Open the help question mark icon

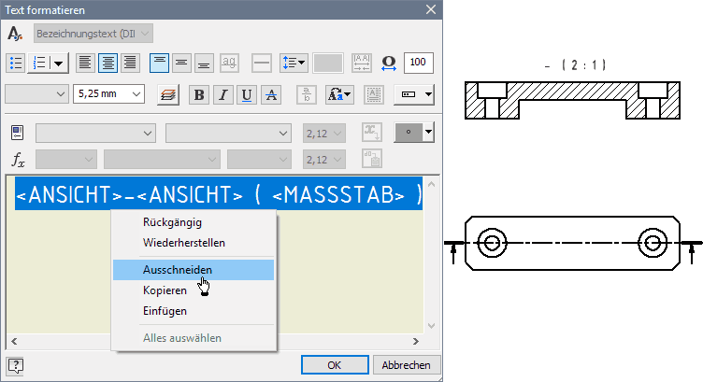point(16,365)
